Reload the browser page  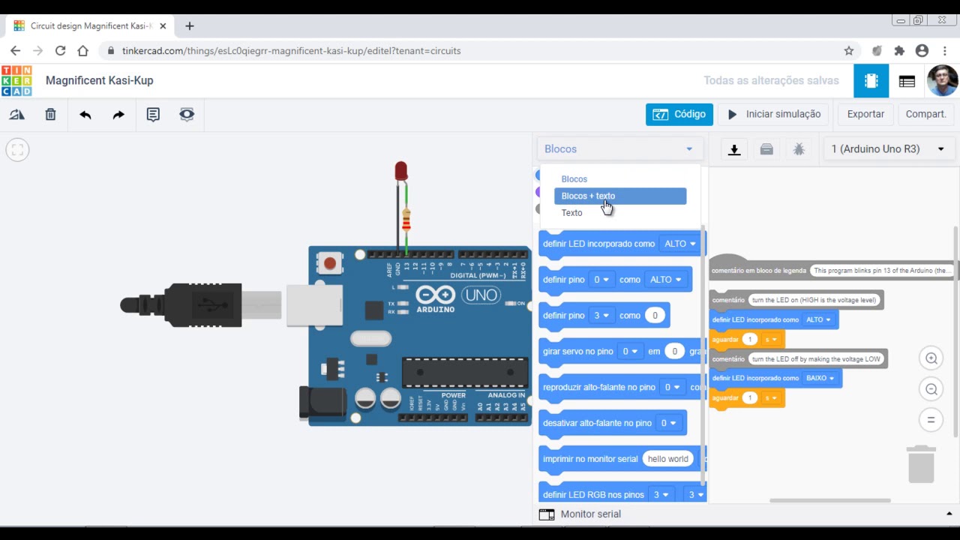click(x=60, y=51)
